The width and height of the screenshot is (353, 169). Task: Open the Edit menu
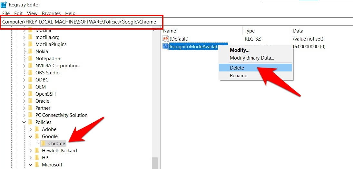pos(18,13)
